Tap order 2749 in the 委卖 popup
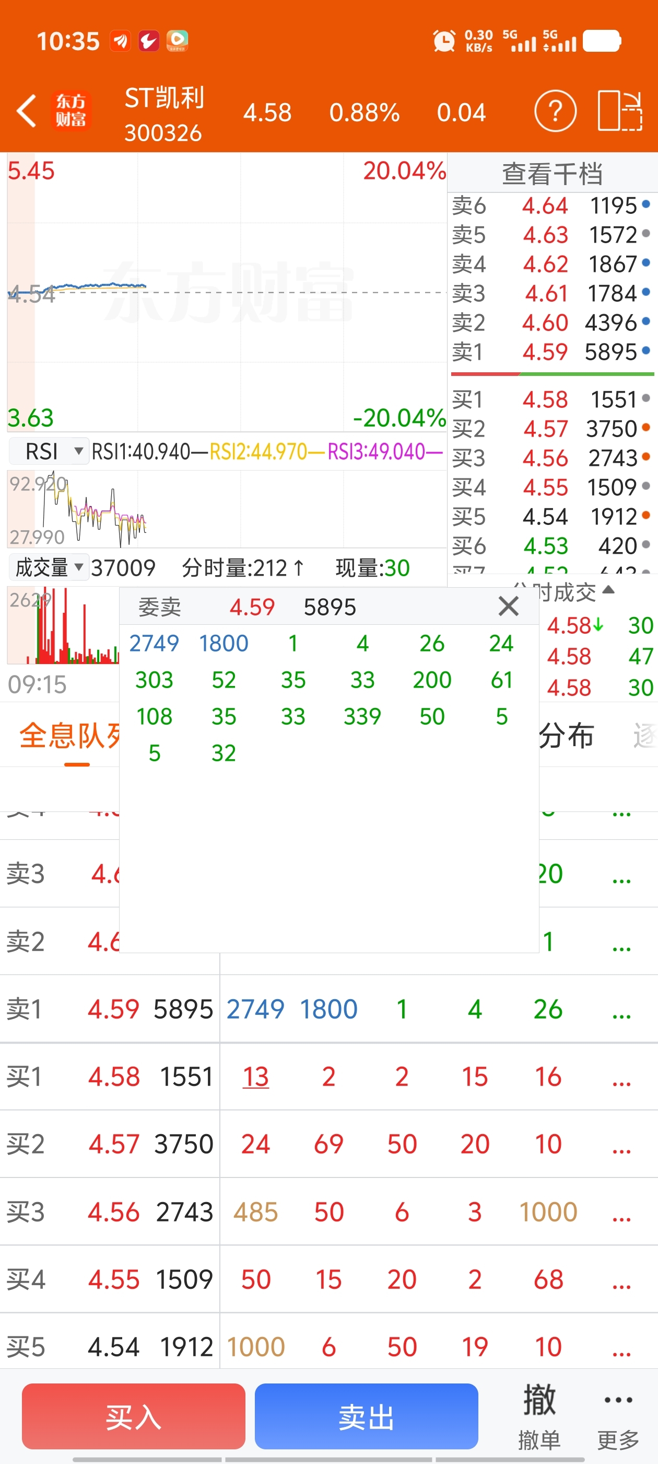The height and width of the screenshot is (1464, 658). (154, 643)
